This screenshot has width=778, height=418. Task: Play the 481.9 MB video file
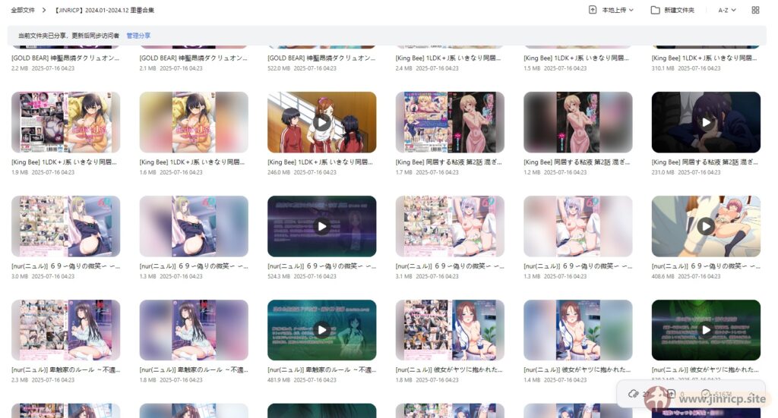click(321, 330)
